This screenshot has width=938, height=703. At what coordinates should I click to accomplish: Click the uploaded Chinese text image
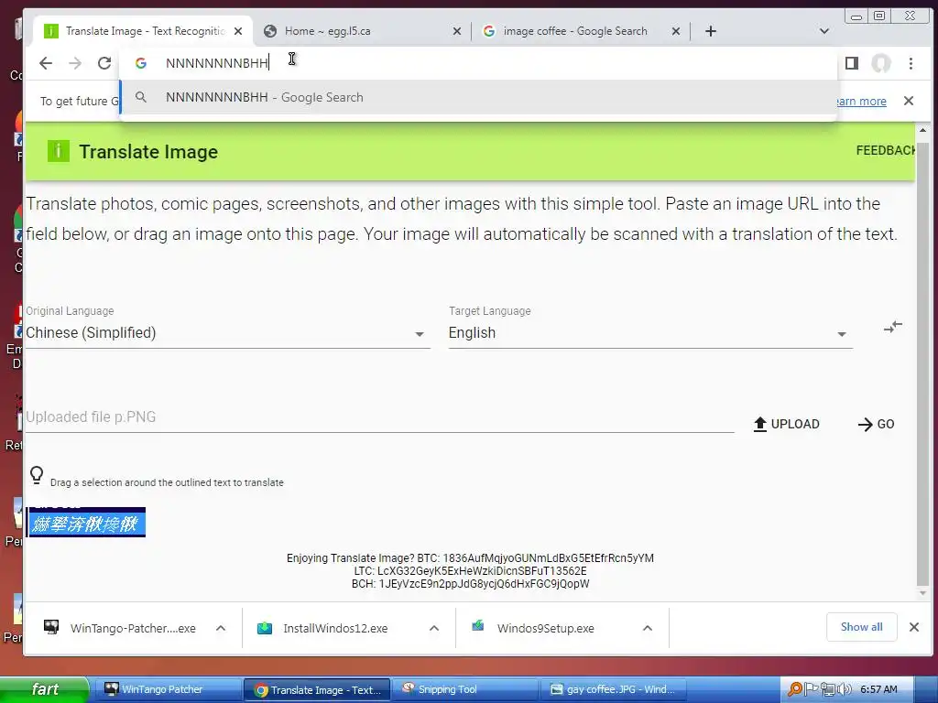[x=86, y=522]
